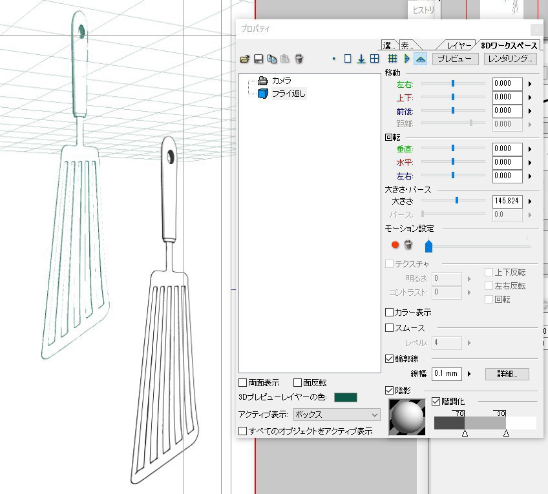Save the 3D workspace settings
The width and height of the screenshot is (548, 494).
[x=258, y=58]
